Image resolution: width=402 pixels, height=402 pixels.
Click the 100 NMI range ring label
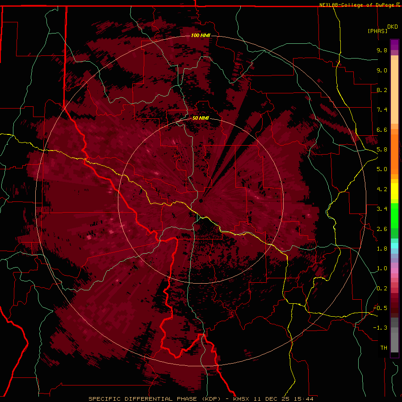coord(201,35)
